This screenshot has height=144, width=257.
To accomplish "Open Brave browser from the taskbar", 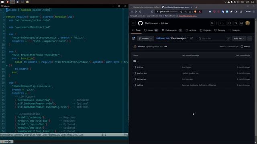I will 8,2.
